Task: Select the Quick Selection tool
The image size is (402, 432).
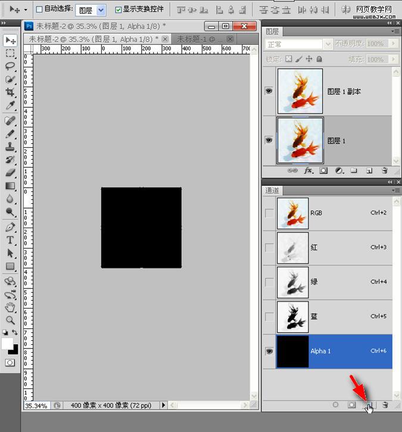Action: tap(11, 79)
